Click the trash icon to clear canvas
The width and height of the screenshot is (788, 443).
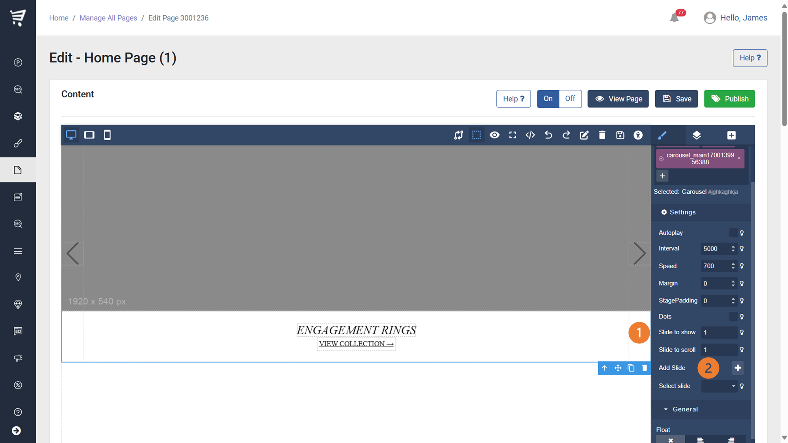tap(602, 135)
